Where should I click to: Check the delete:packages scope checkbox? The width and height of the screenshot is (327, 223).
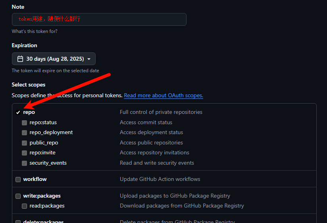tap(18, 221)
